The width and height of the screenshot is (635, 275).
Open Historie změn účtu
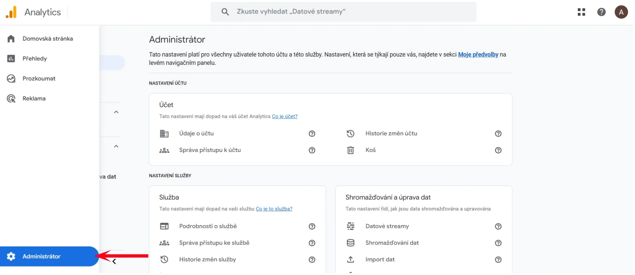coord(391,134)
